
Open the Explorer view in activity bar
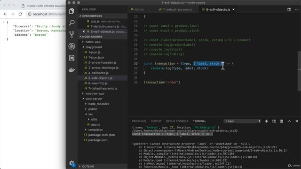tap(71, 11)
